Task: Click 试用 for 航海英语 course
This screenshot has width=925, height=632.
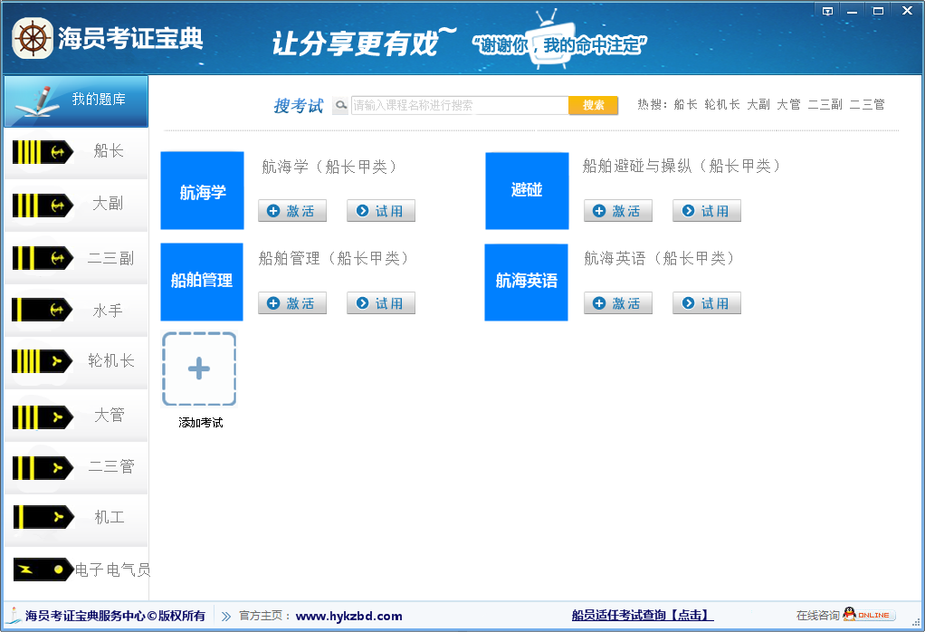Action: point(706,303)
